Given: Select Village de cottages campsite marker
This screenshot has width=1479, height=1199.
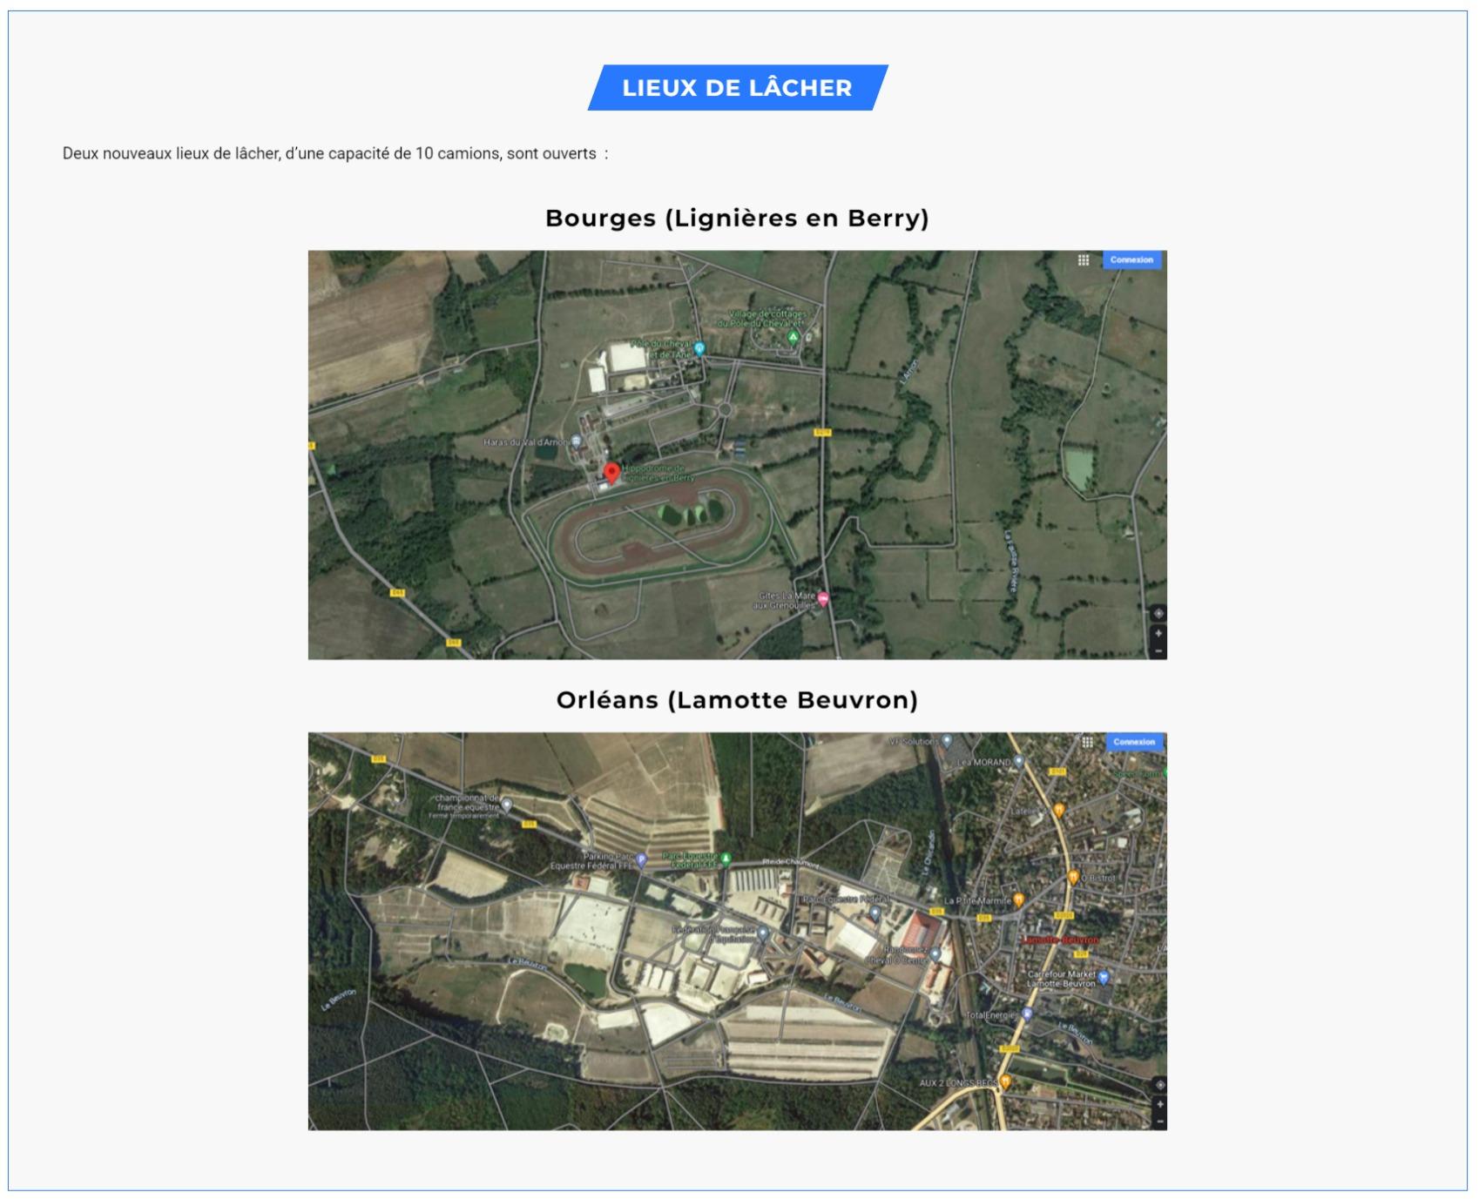Looking at the screenshot, I should click(x=793, y=336).
